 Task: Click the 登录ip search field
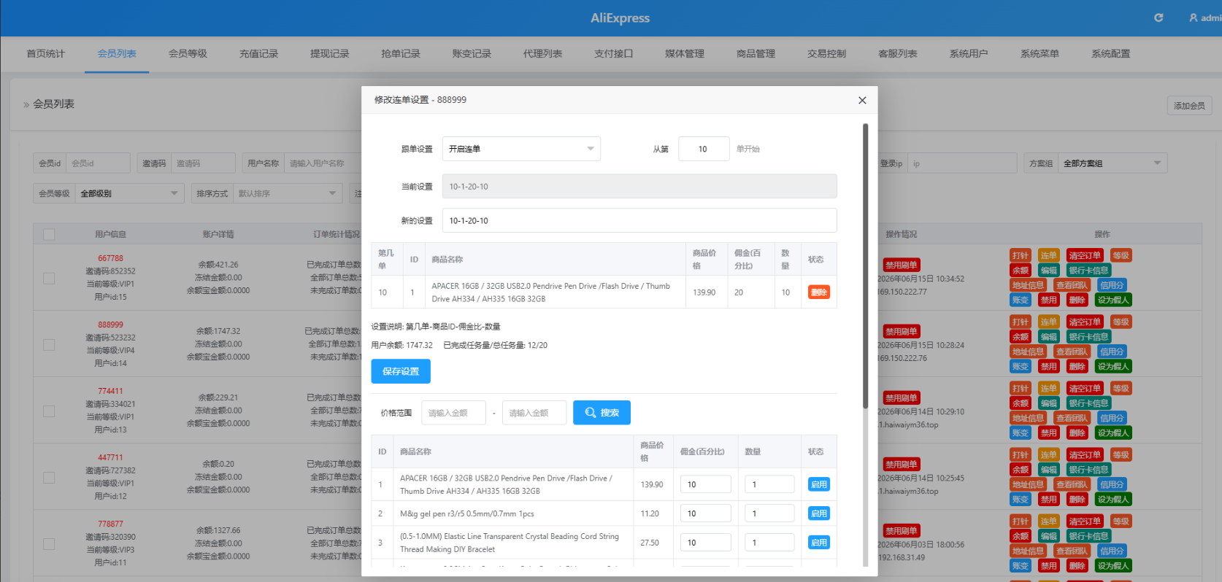click(x=962, y=163)
